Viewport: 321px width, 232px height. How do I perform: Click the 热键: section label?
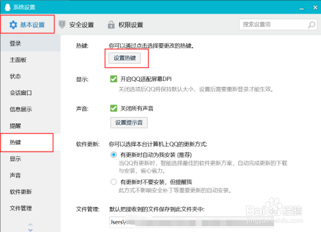tap(82, 46)
